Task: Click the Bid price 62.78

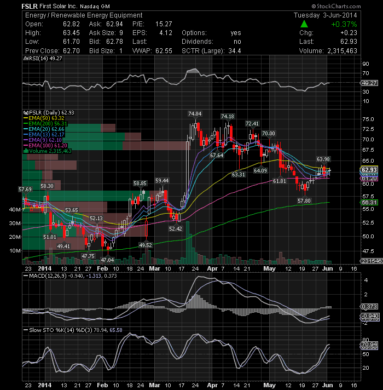Action: pyautogui.click(x=114, y=42)
